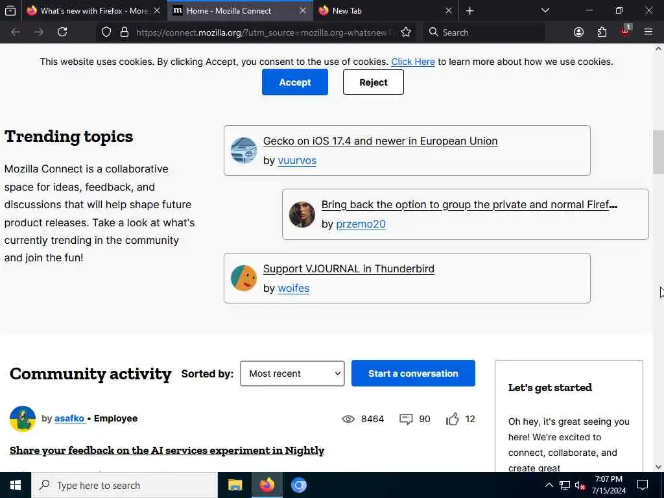Close the What's new with Firefox tab
This screenshot has height=498, width=664.
pyautogui.click(x=157, y=11)
